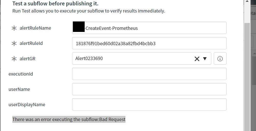Click into the alertRuleId text field
This screenshot has height=131, width=256.
pos(149,43)
